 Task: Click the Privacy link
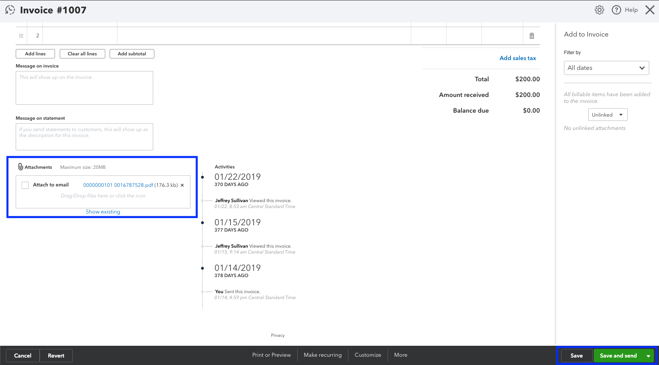point(278,335)
